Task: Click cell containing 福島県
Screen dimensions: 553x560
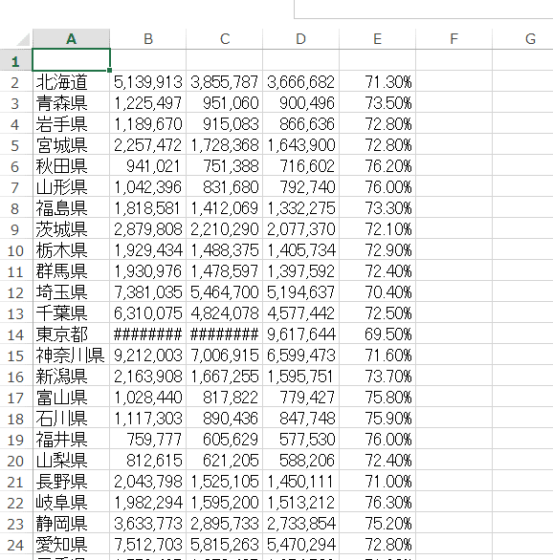Action: [x=71, y=208]
